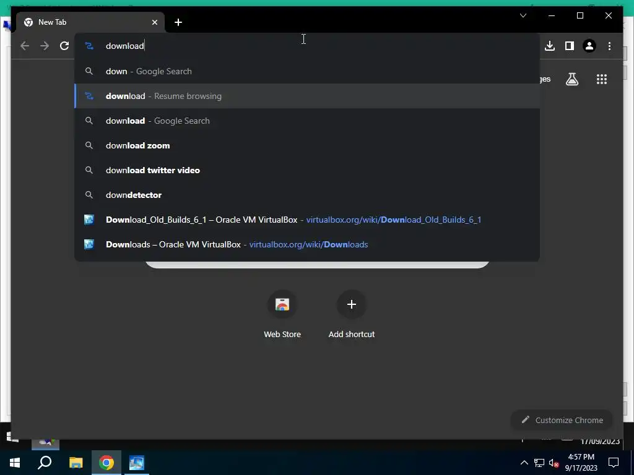Open the Chrome three-dot menu
Viewport: 634px width, 475px height.
tap(609, 46)
